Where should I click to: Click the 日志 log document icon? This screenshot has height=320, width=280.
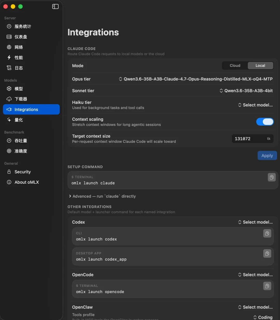click(x=9, y=68)
